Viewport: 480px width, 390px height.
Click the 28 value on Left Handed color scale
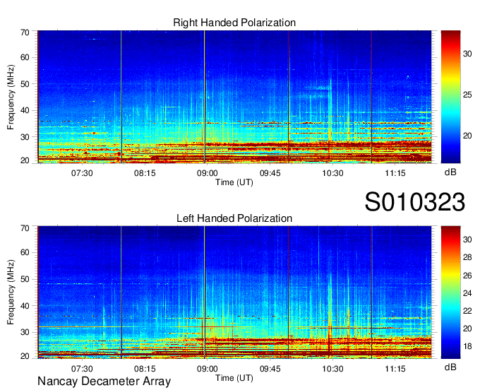[x=467, y=257]
